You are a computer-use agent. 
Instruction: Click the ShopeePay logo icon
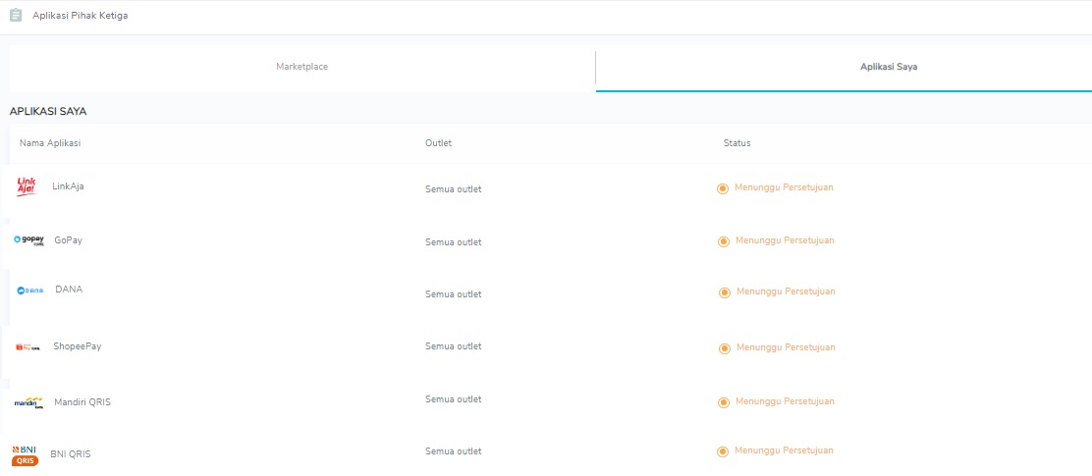pyautogui.click(x=27, y=346)
